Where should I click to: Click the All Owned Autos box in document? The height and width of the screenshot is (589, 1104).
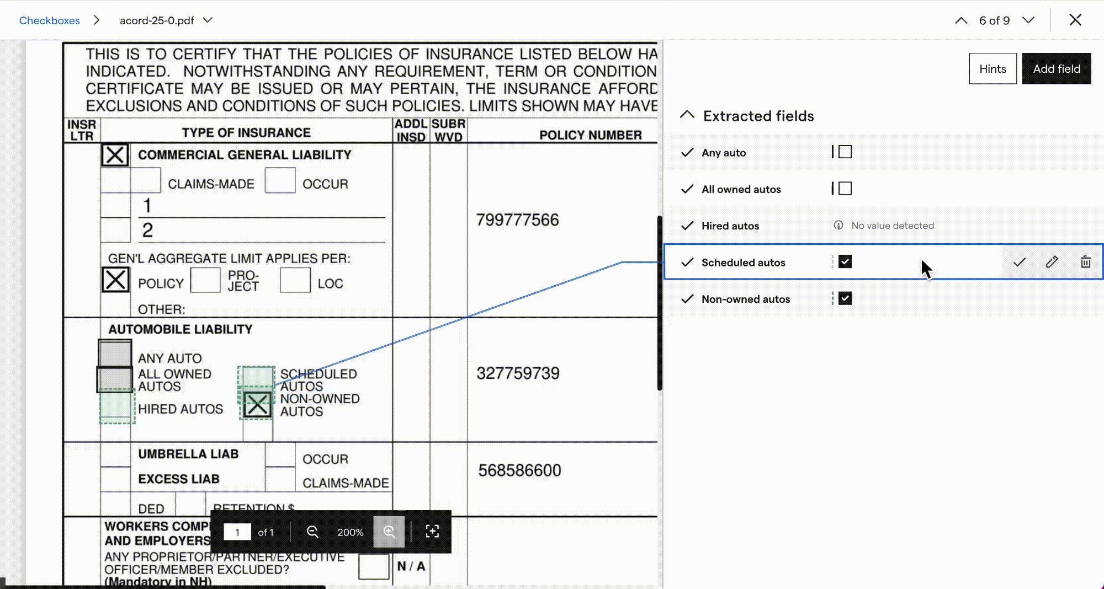tap(115, 379)
